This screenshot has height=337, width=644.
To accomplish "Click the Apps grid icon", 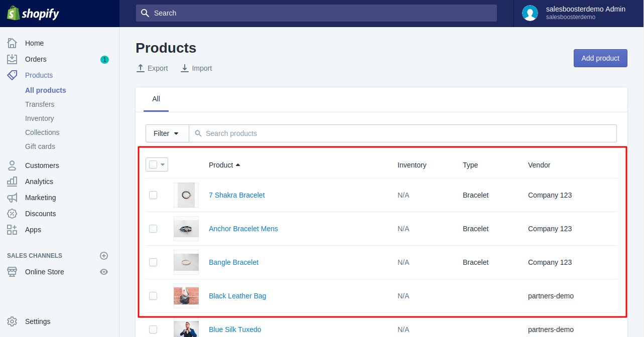I will tap(12, 230).
